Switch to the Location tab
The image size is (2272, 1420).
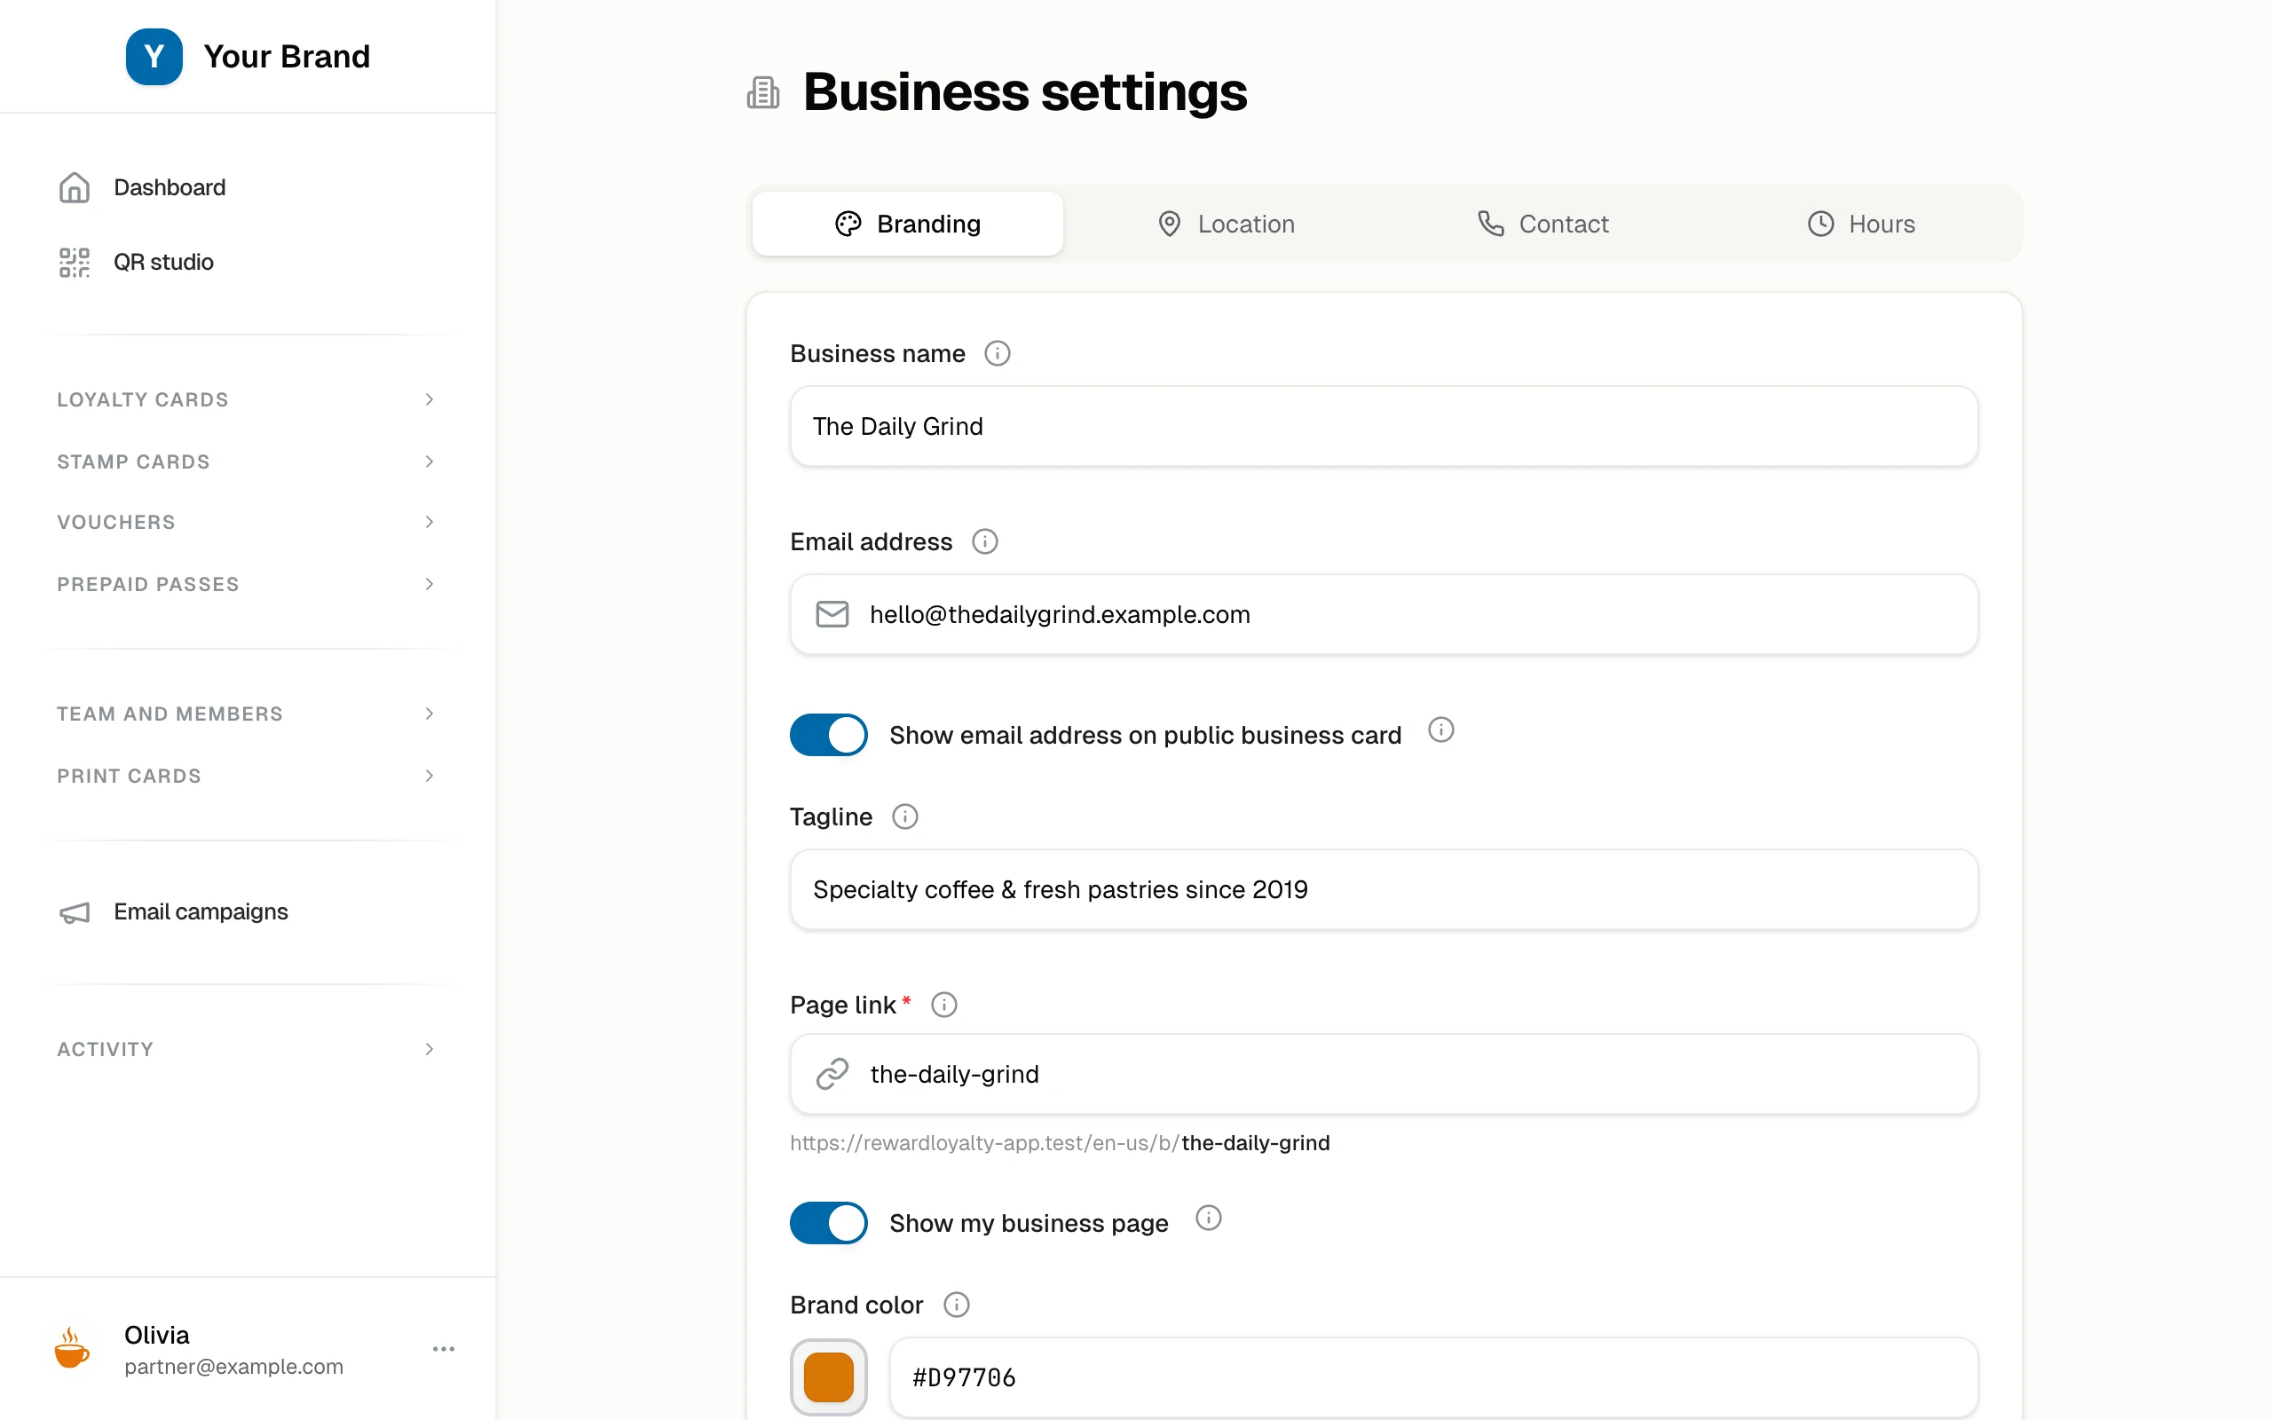[x=1225, y=224]
